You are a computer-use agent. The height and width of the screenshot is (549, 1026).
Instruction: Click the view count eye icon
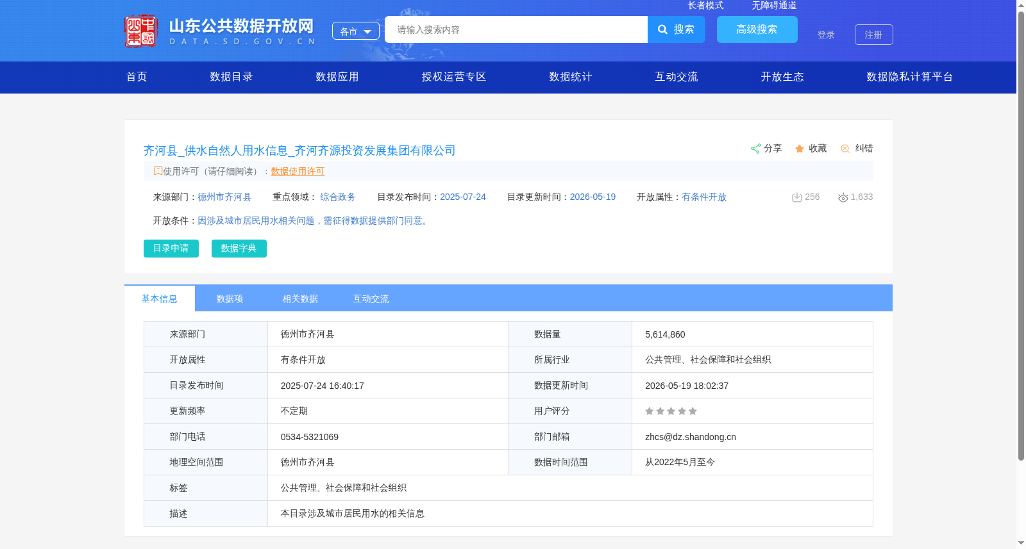click(843, 197)
